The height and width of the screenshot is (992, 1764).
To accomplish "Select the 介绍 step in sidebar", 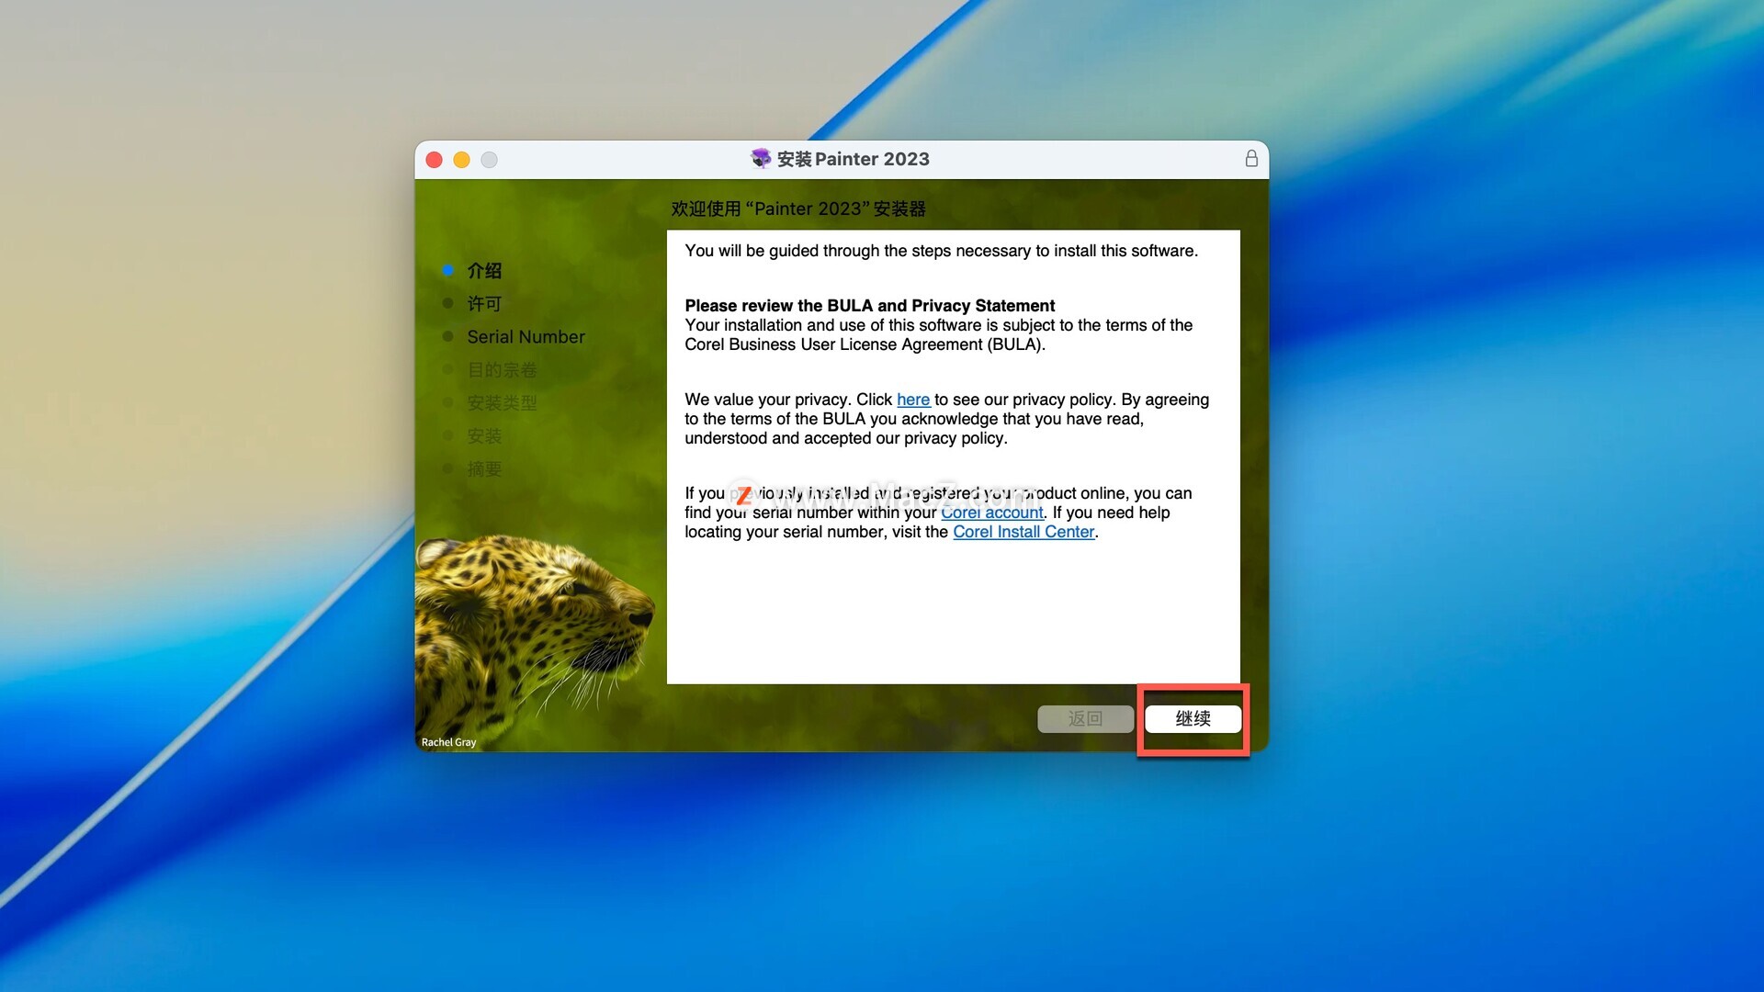I will (484, 271).
